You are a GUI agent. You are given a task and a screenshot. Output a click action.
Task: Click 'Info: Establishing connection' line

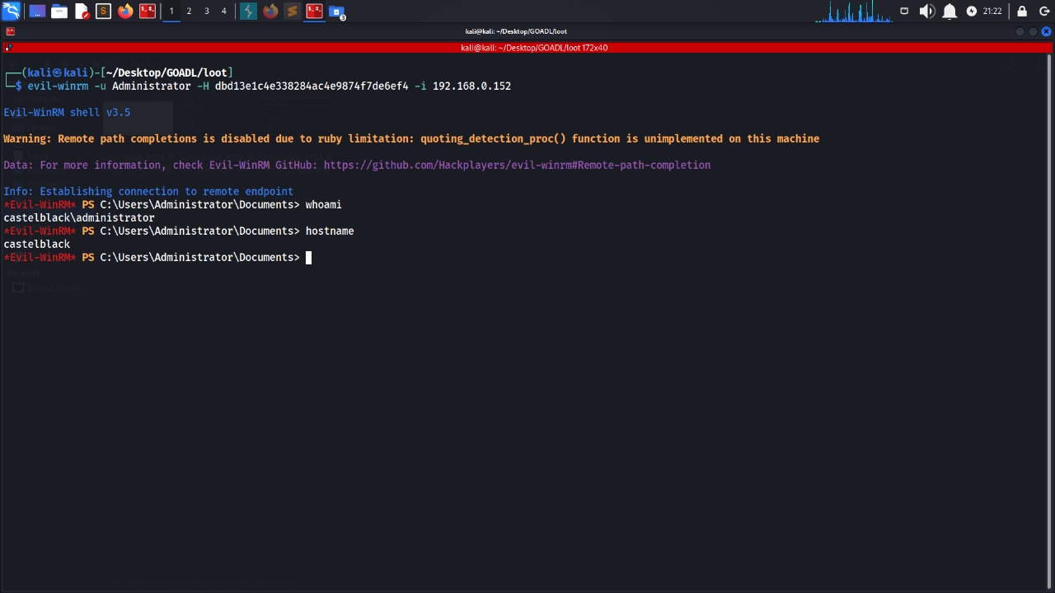148,191
